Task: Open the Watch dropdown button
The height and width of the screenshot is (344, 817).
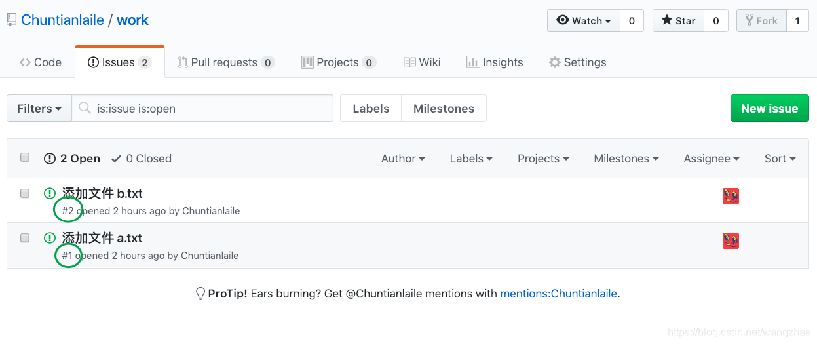Action: point(584,20)
